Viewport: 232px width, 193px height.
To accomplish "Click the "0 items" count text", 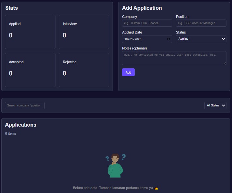I will (x=11, y=133).
